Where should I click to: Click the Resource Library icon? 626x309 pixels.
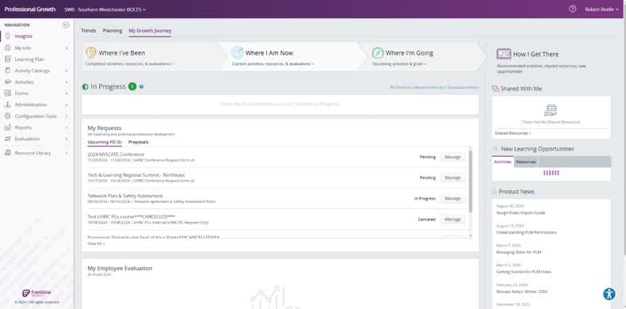click(8, 153)
